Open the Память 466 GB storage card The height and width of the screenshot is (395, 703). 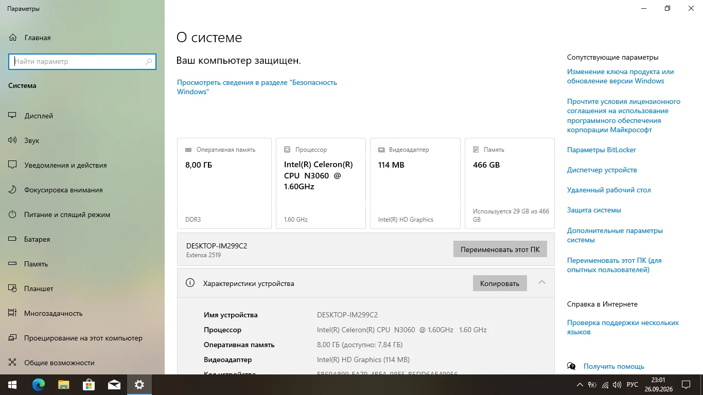(509, 183)
